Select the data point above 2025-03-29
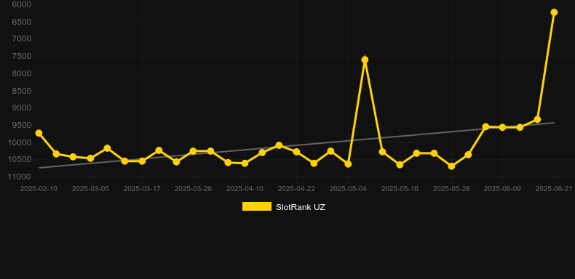Screen dimensions: 575x279 tap(194, 151)
